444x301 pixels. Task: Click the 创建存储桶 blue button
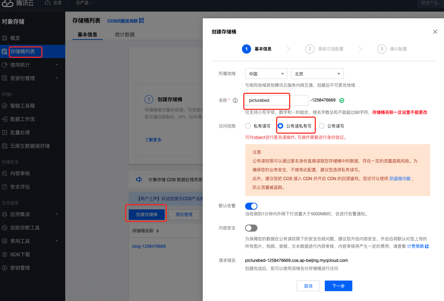point(146,214)
